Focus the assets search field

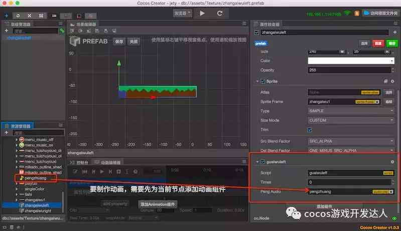point(38,133)
